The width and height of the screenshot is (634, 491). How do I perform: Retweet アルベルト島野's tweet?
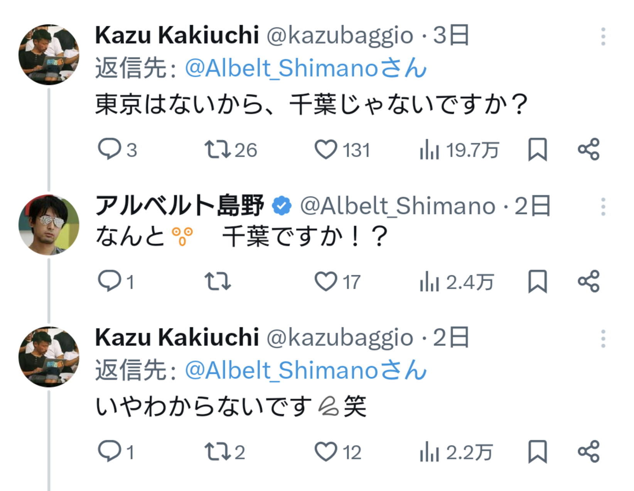click(x=218, y=281)
